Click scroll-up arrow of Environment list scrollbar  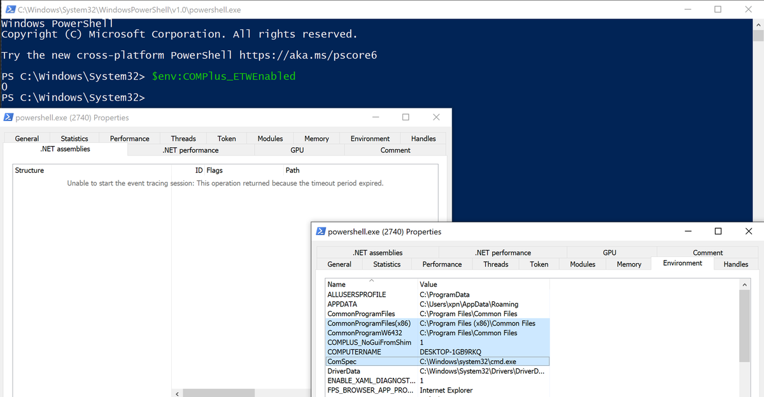coord(745,285)
